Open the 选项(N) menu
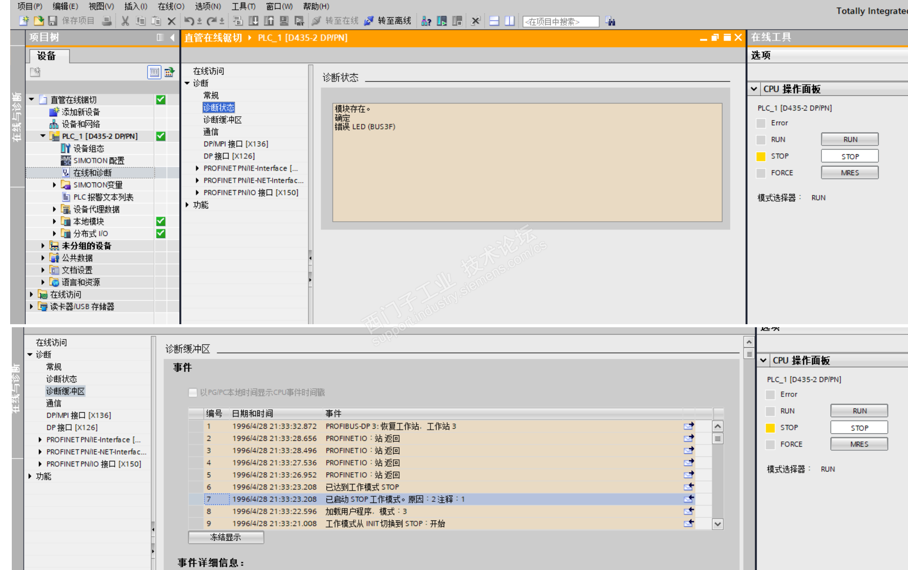This screenshot has height=570, width=908. pyautogui.click(x=208, y=6)
